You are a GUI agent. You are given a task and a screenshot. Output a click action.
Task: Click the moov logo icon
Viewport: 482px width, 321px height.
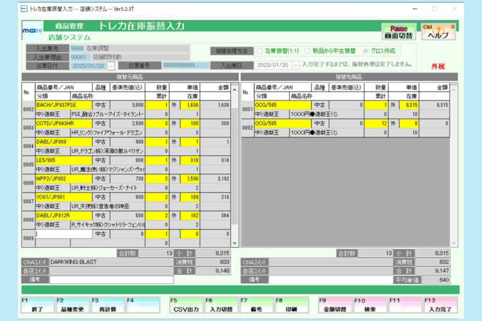[x=32, y=31]
